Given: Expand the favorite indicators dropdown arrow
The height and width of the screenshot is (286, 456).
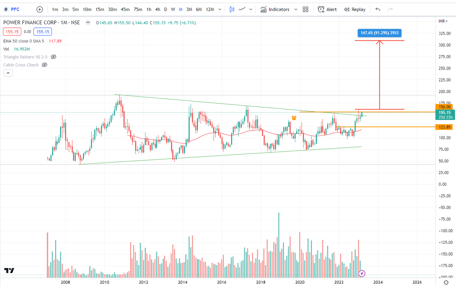Looking at the screenshot, I should click(x=296, y=9).
